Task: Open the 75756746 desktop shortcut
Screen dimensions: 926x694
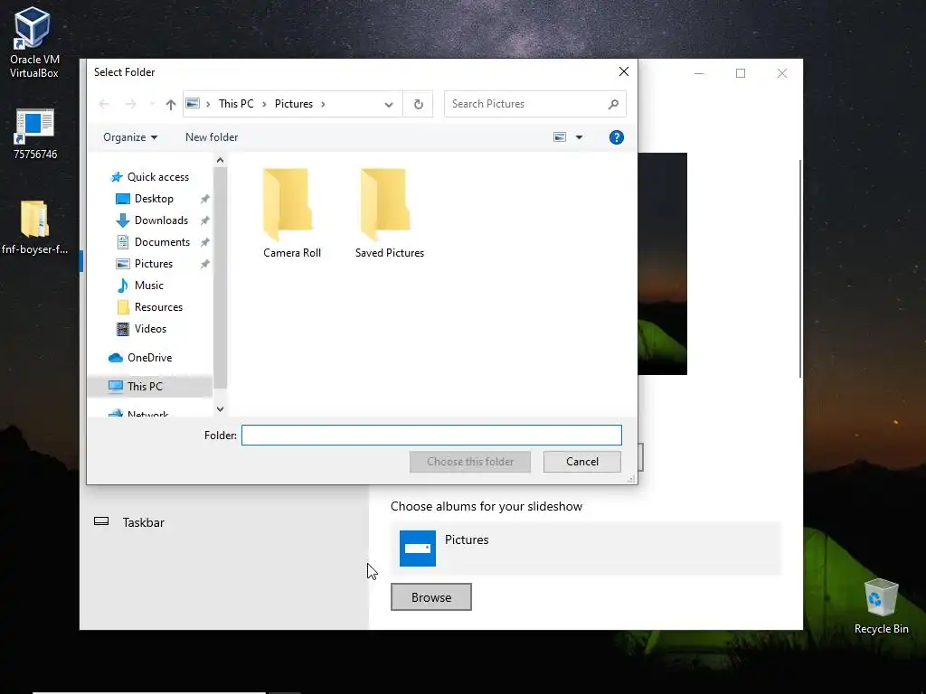Action: pyautogui.click(x=35, y=134)
